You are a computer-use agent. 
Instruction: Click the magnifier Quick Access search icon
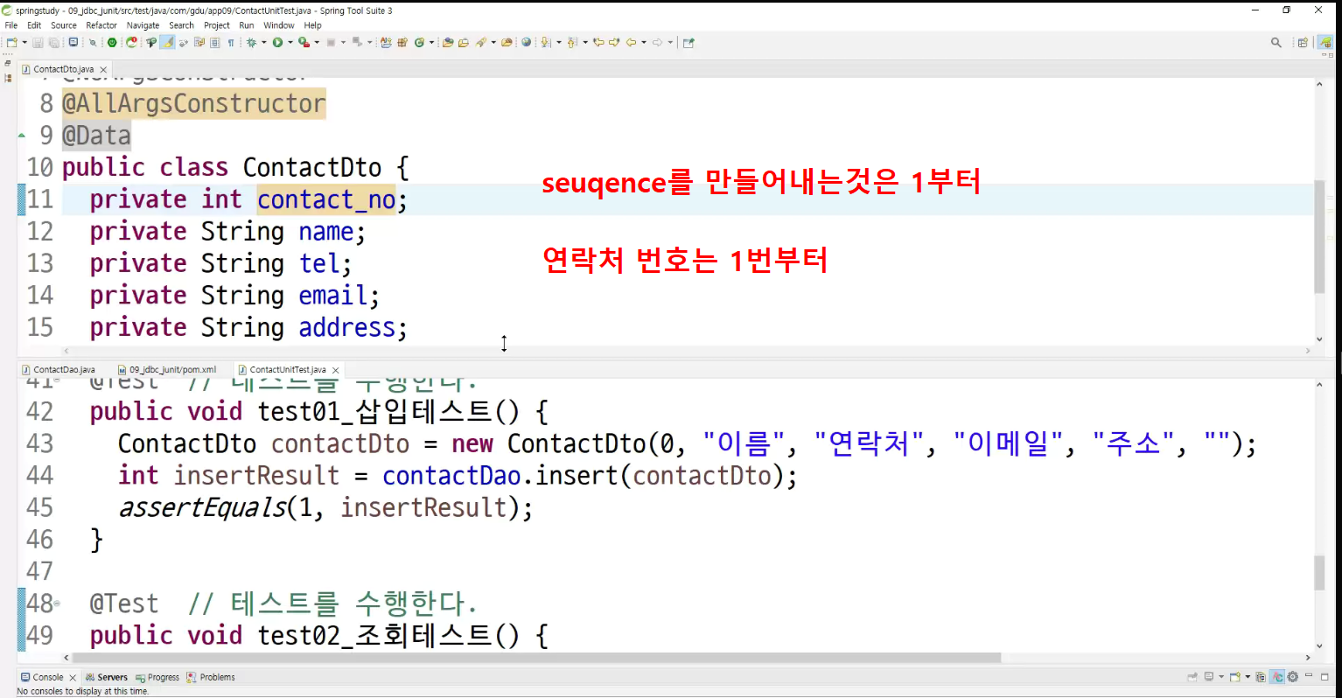1276,42
